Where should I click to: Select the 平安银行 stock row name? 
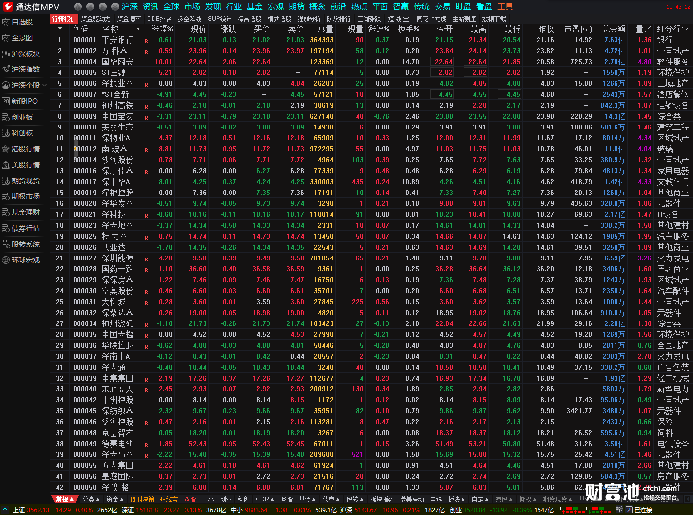[118, 40]
